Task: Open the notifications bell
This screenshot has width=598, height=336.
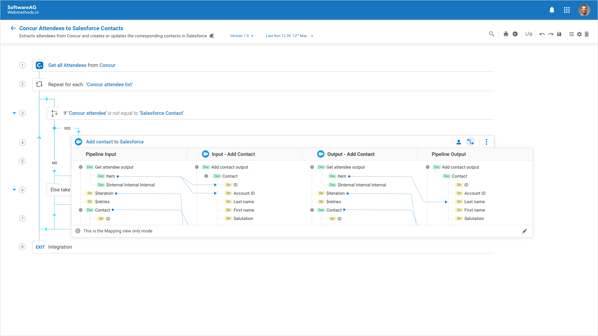Action: (552, 10)
